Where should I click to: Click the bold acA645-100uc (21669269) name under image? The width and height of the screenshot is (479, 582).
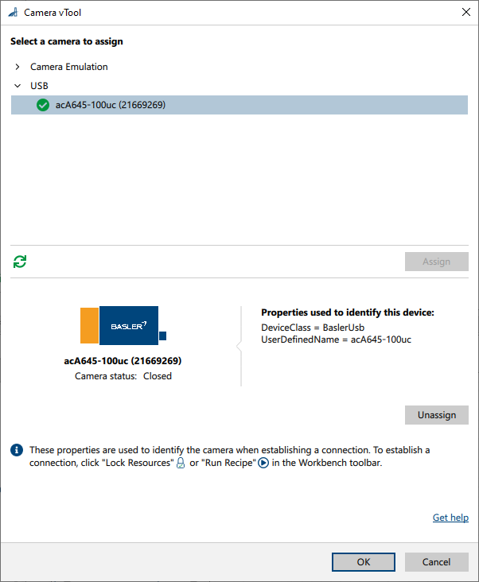click(x=123, y=361)
